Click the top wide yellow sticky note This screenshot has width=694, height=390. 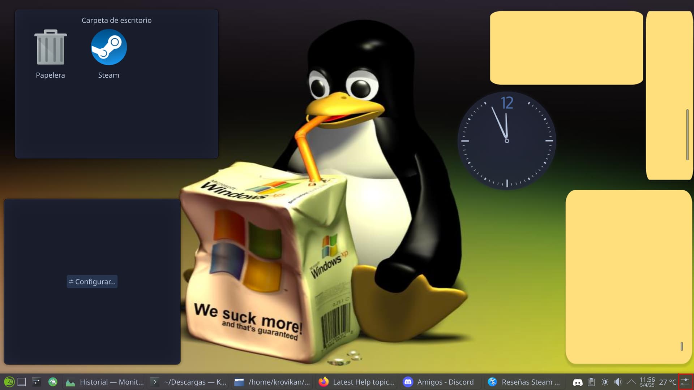pyautogui.click(x=566, y=48)
